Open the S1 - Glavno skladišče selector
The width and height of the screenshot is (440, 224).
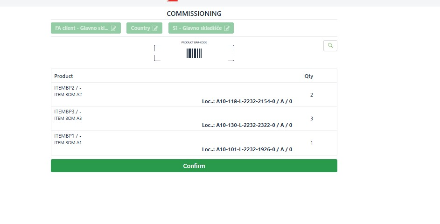coord(201,28)
